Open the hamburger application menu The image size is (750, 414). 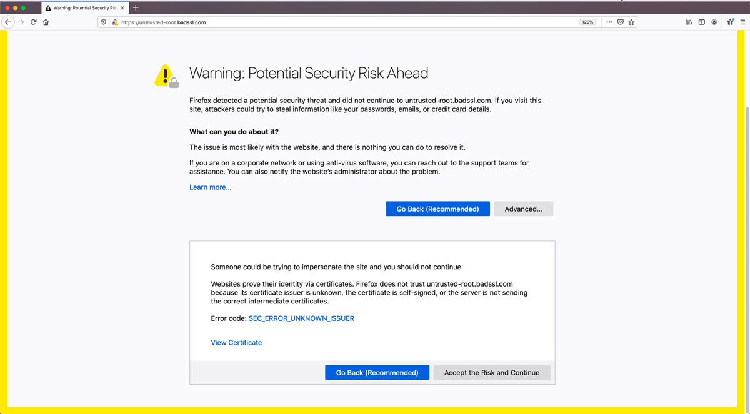(743, 22)
